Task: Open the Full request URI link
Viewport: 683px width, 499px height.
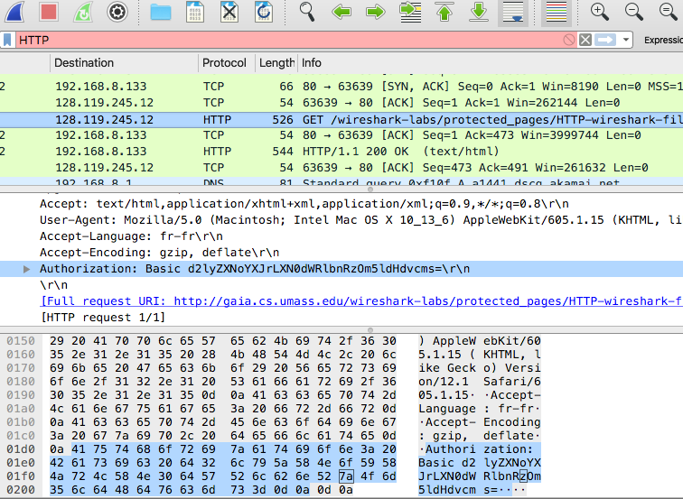Action: click(361, 301)
